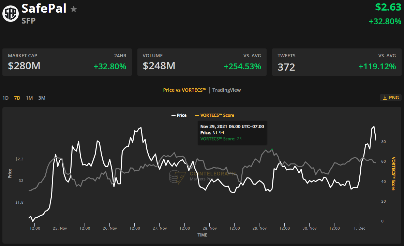
Task: Select the 3M time range
Action: point(42,98)
